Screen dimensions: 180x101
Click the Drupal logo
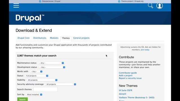click(30, 18)
